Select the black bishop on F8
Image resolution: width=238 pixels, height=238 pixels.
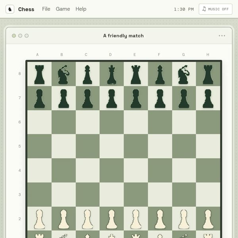pyautogui.click(x=160, y=75)
